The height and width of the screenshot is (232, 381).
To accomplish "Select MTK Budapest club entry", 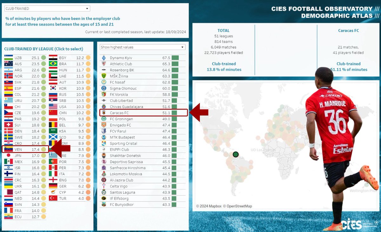I will pyautogui.click(x=143, y=137).
